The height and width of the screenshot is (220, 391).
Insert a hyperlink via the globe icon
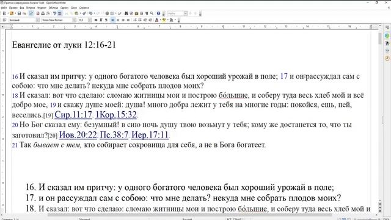click(x=107, y=13)
